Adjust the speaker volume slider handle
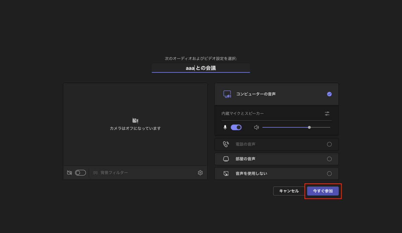402x233 pixels. tap(309, 127)
